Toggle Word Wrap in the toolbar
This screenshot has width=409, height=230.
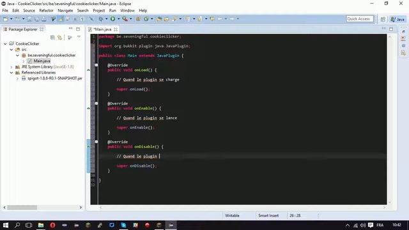[x=68, y=19]
